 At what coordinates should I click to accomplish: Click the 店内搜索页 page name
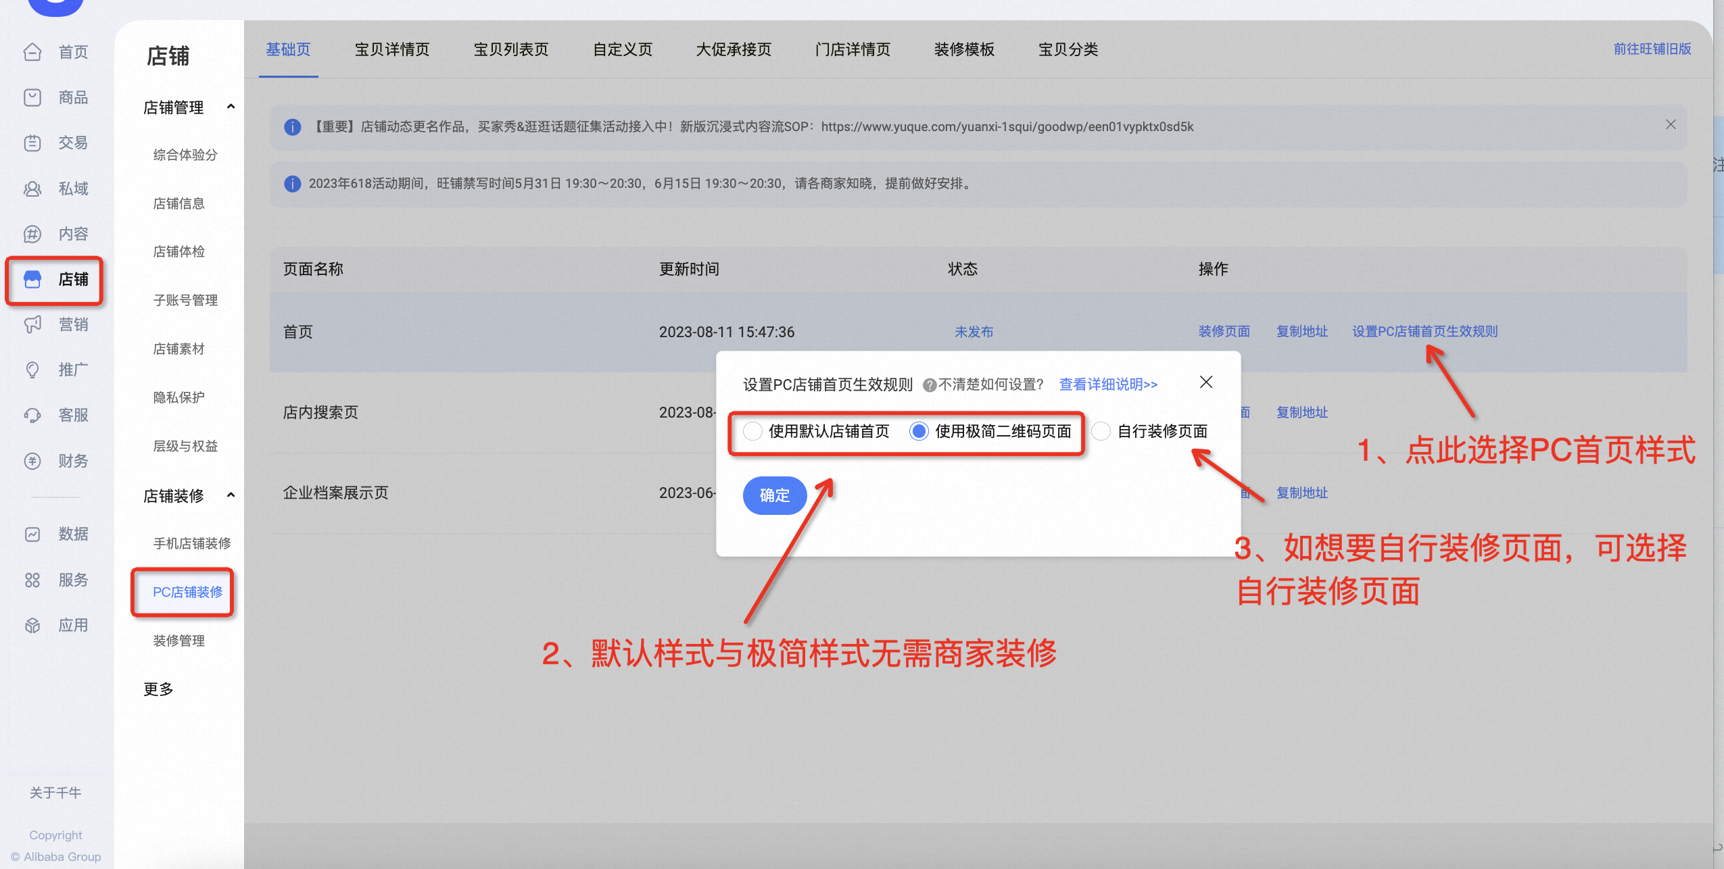pos(320,412)
